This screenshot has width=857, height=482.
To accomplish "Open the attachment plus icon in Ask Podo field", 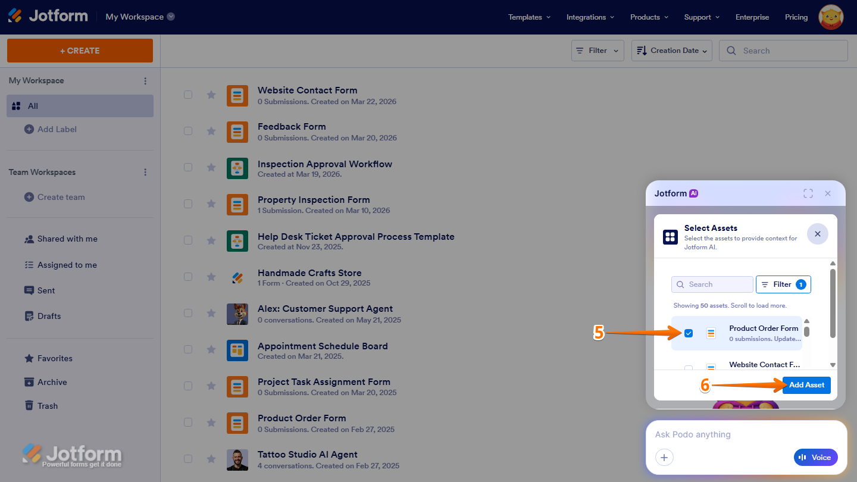I will 664,457.
